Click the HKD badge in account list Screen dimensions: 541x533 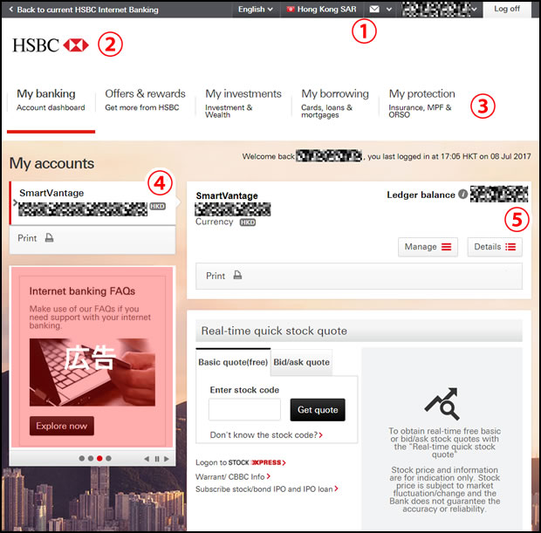(x=157, y=206)
